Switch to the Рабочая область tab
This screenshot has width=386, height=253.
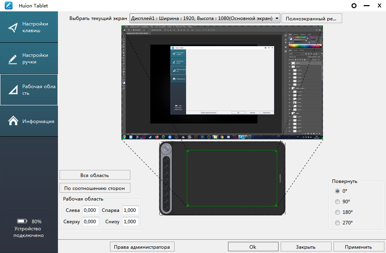click(29, 90)
